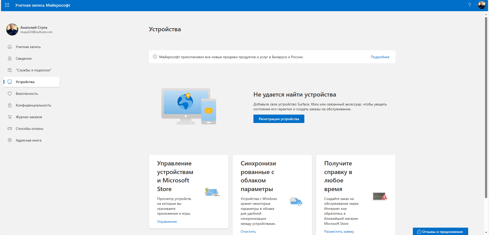Click info icon in the sales notice banner

tap(155, 57)
